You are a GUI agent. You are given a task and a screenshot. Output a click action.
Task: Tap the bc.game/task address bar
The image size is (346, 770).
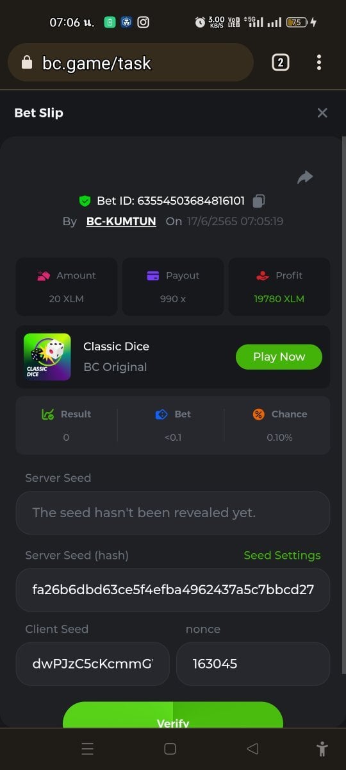coord(131,62)
